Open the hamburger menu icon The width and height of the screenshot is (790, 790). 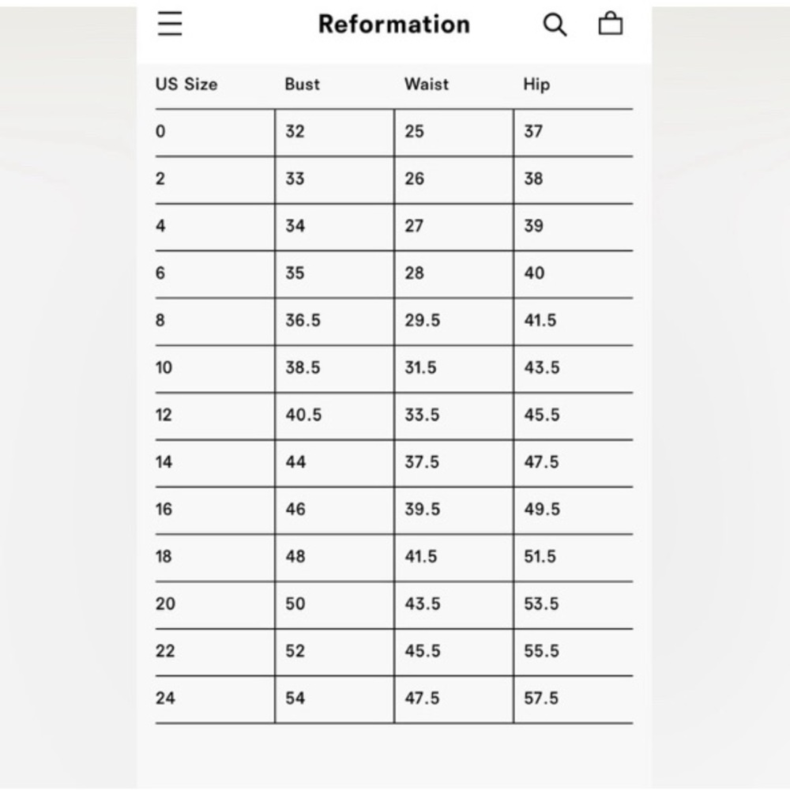[x=169, y=24]
